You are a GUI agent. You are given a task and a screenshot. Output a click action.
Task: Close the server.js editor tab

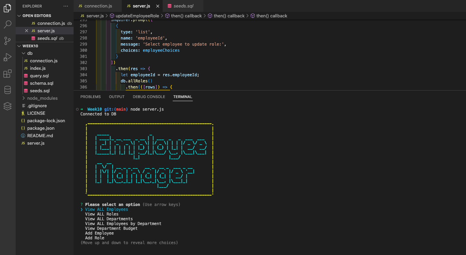[x=157, y=6]
